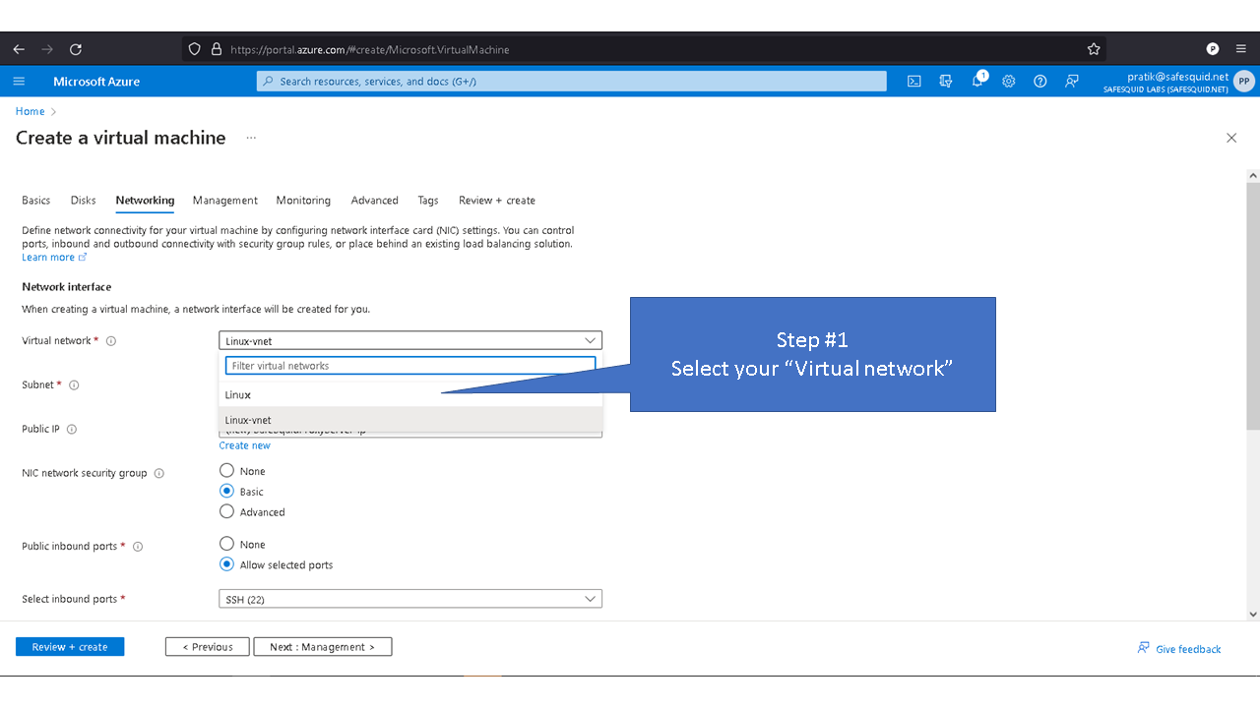Open the PP account avatar

coord(1244,82)
